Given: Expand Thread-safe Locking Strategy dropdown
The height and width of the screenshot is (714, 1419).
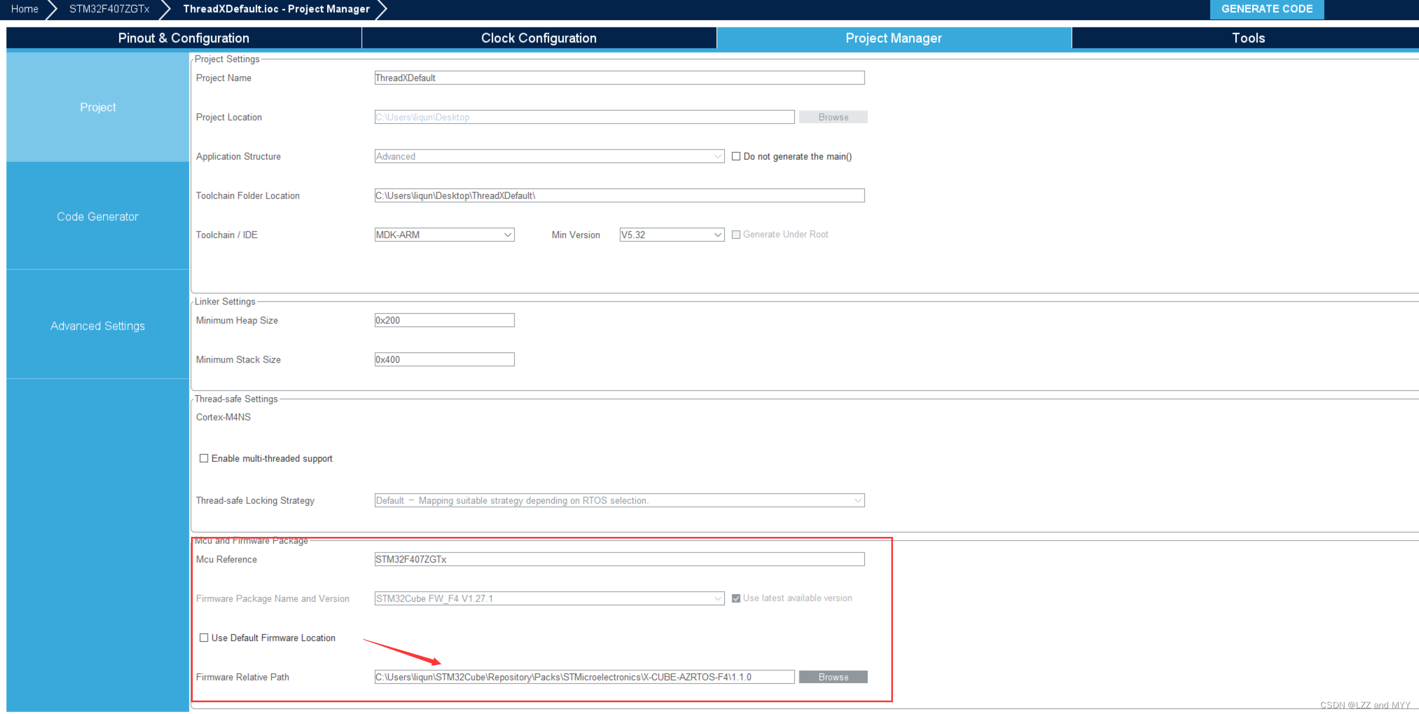Looking at the screenshot, I should click(x=619, y=500).
